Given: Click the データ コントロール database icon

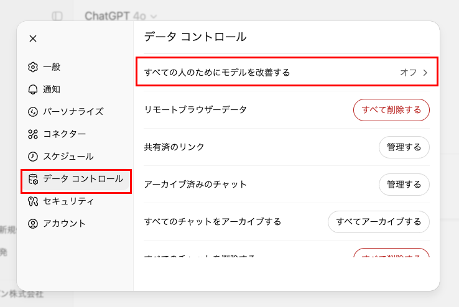Looking at the screenshot, I should click(33, 179).
